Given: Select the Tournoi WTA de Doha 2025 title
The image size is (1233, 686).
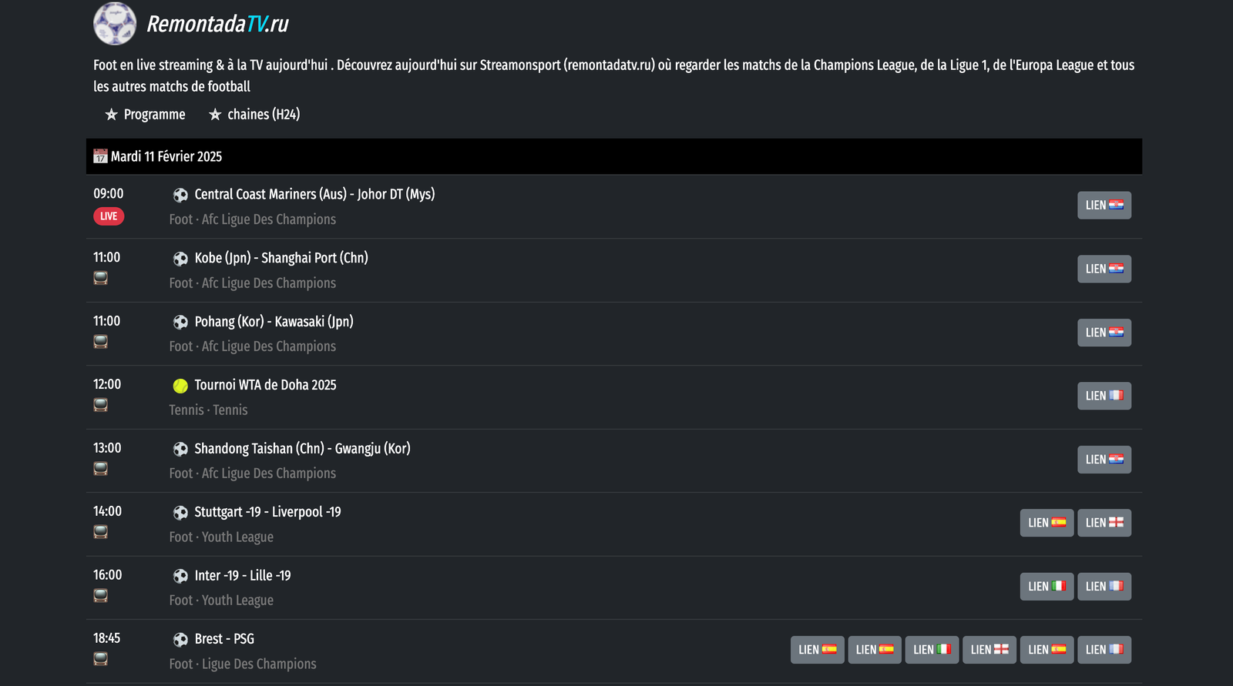Looking at the screenshot, I should click(265, 385).
